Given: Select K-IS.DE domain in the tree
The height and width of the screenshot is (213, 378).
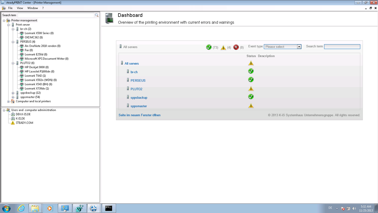Looking at the screenshot, I should coord(20,119).
